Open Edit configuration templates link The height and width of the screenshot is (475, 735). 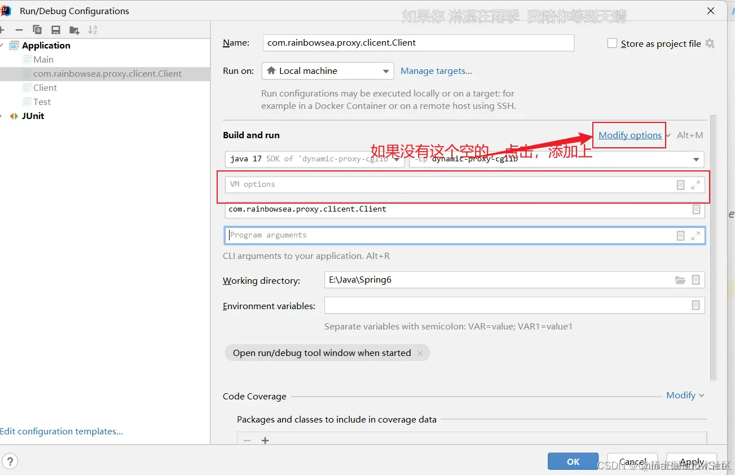pyautogui.click(x=61, y=432)
